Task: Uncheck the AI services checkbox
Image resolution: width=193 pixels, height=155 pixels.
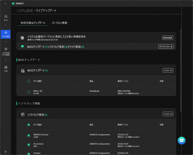Action: (x=29, y=145)
